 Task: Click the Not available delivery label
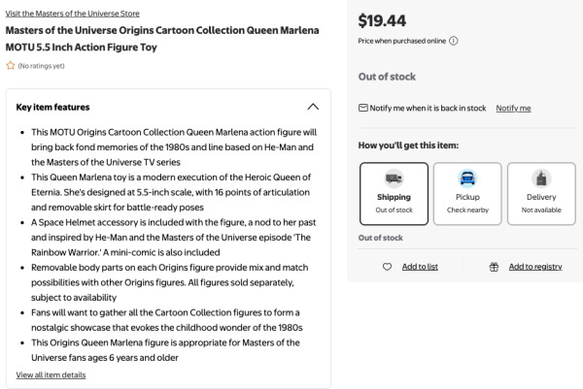click(540, 210)
